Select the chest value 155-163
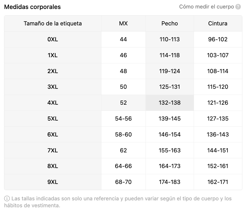248x216 pixels. (170, 151)
